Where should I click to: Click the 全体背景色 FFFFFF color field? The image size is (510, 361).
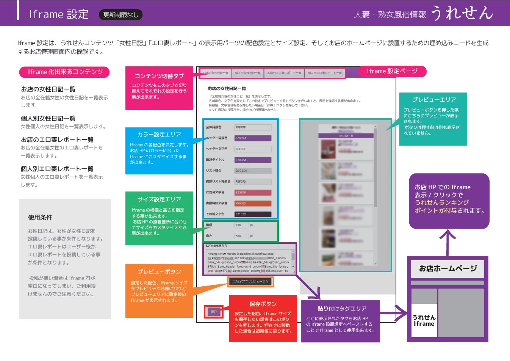[x=252, y=127]
